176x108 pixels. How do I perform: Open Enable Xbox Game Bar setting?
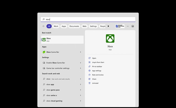62,63
